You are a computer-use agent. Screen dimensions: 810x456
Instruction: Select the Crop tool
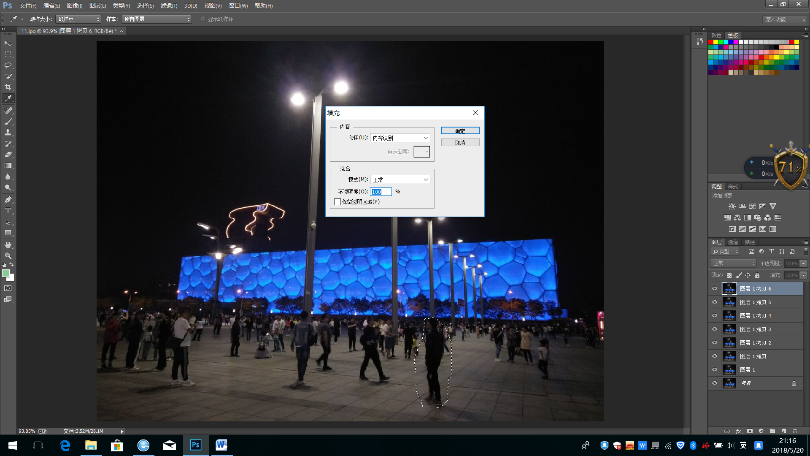8,87
